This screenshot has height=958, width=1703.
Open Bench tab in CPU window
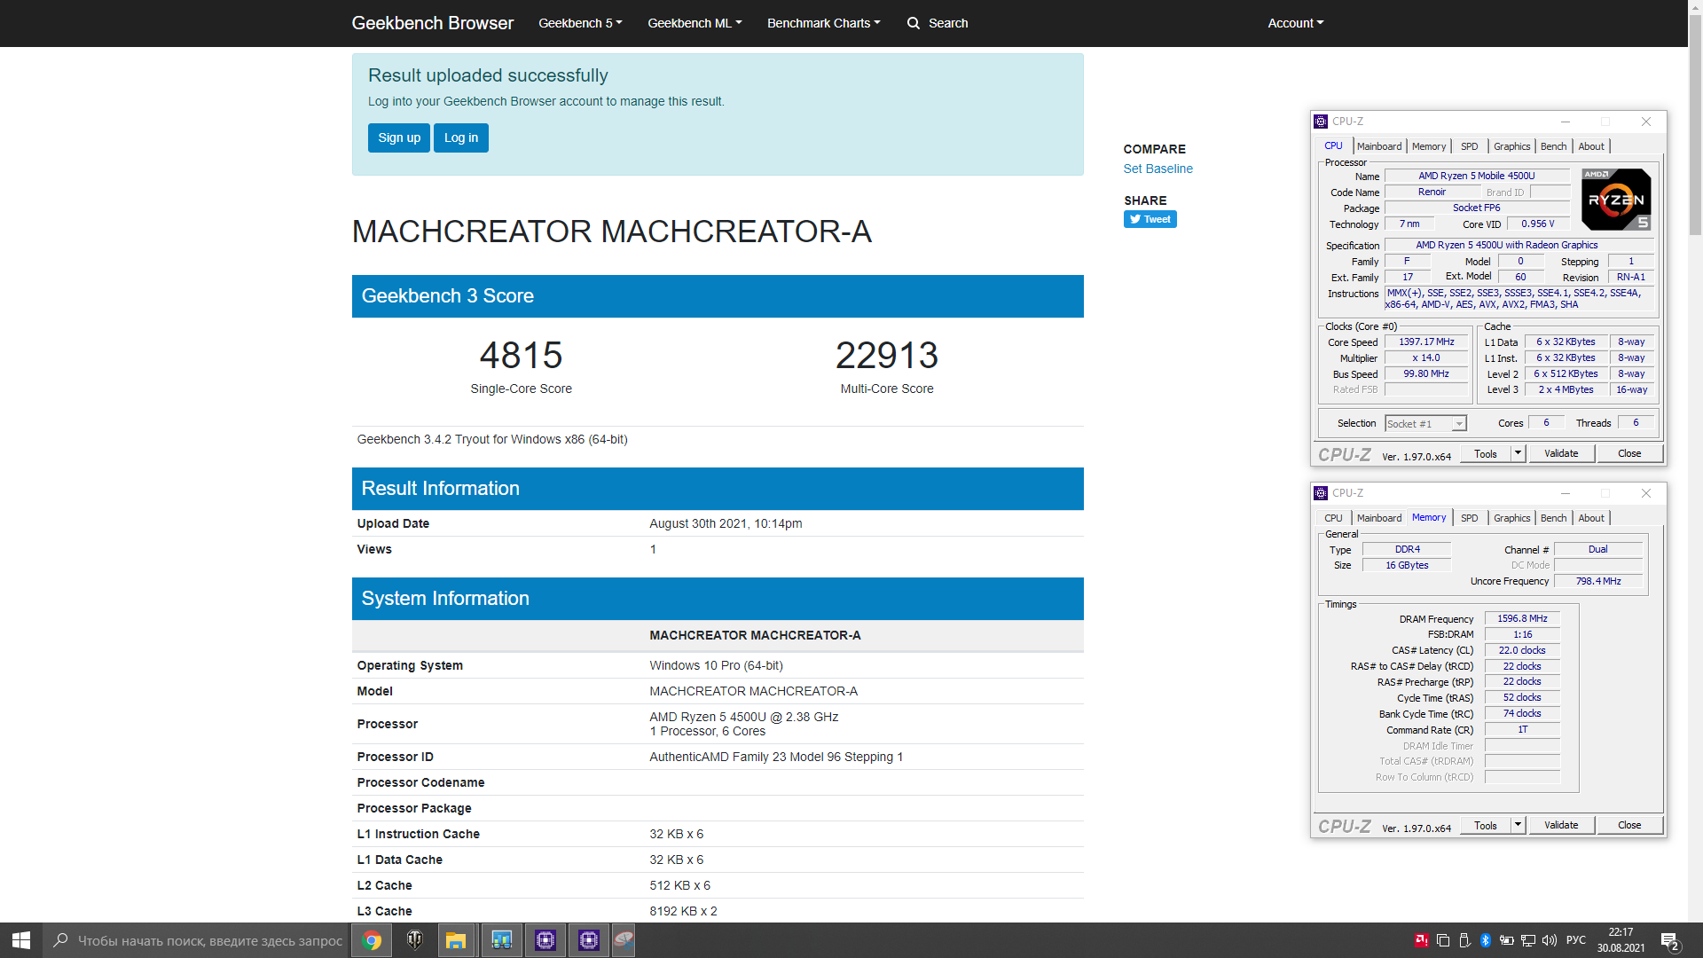(1554, 146)
